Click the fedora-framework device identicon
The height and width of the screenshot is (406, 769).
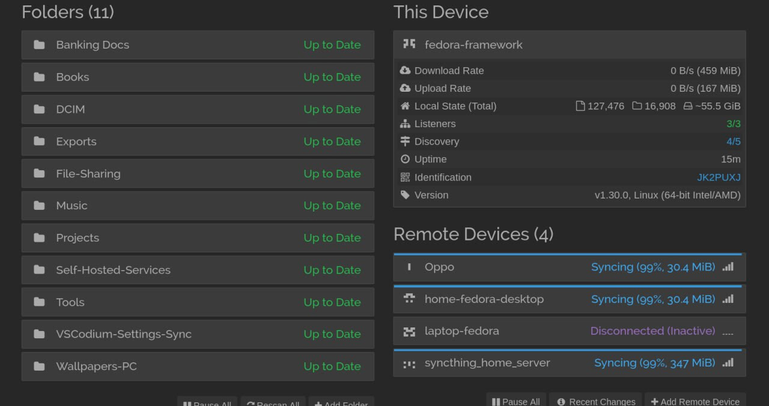click(x=409, y=44)
